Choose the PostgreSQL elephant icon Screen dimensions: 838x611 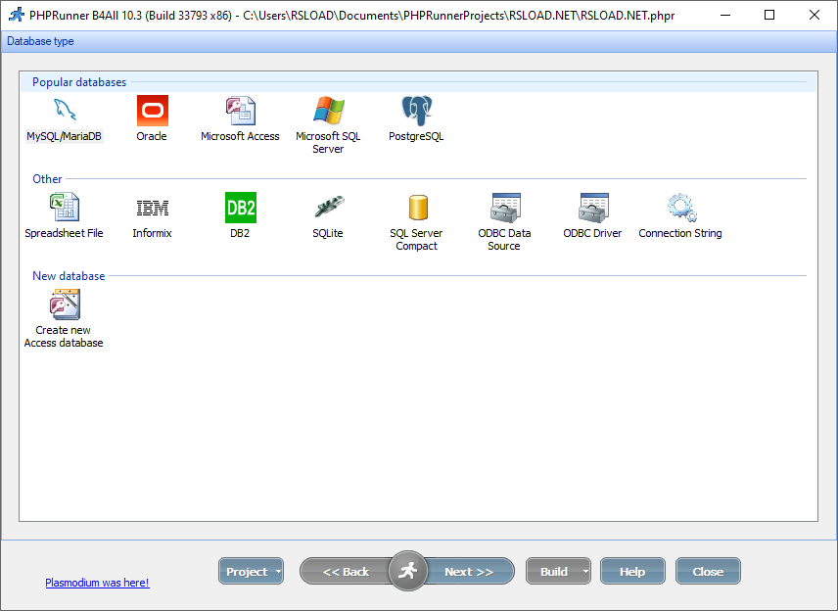tap(416, 111)
